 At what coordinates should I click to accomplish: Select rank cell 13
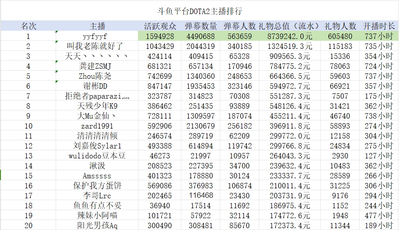(28, 156)
